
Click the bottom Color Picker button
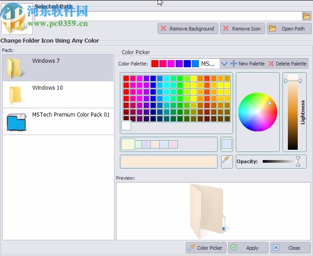pos(206,248)
